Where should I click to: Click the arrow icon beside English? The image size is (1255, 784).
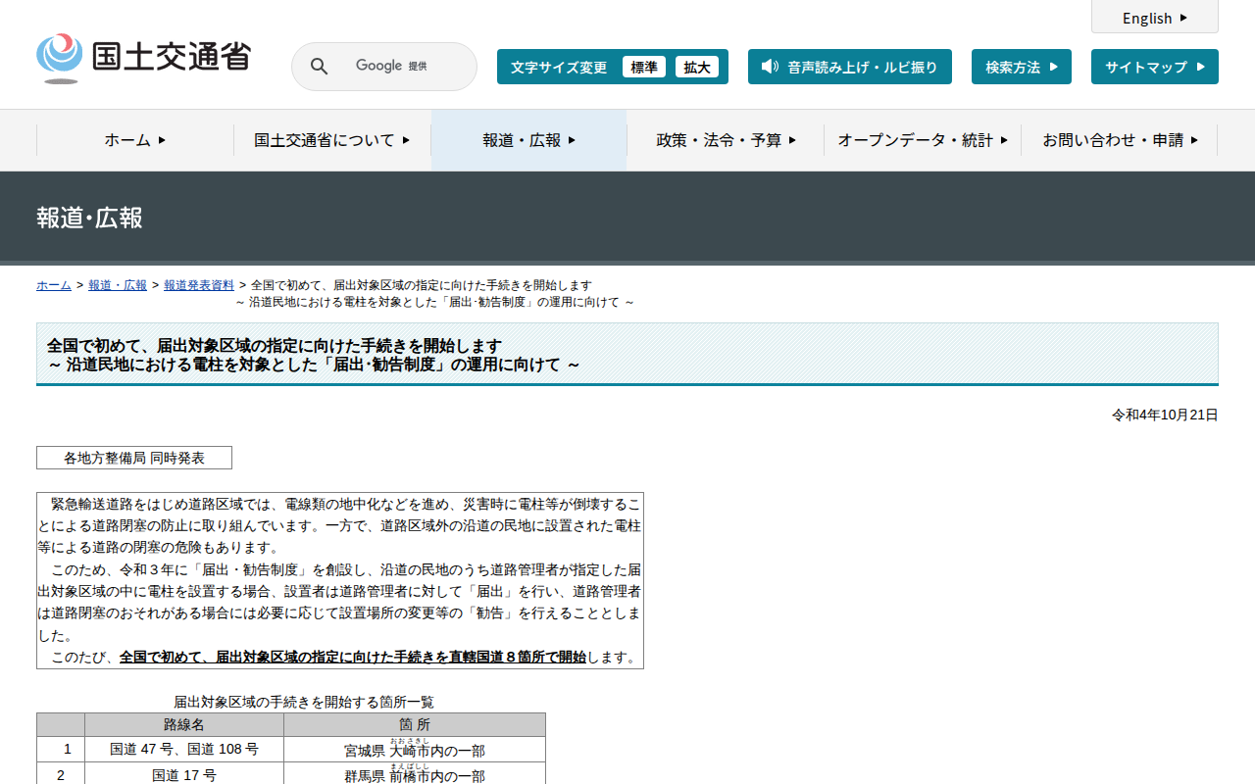click(1183, 18)
